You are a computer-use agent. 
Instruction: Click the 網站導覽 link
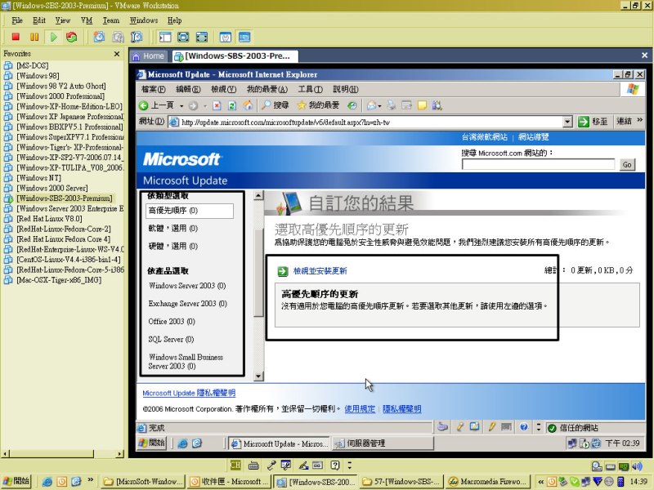pyautogui.click(x=534, y=136)
